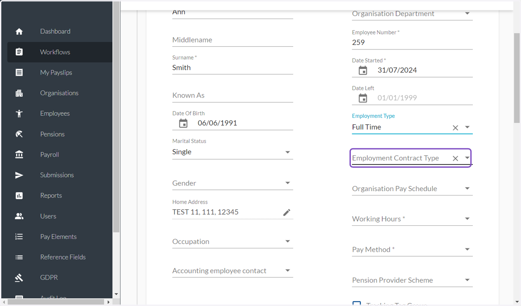Click the Date Of Birth value 06/06/1991
The image size is (521, 306).
pyautogui.click(x=218, y=123)
